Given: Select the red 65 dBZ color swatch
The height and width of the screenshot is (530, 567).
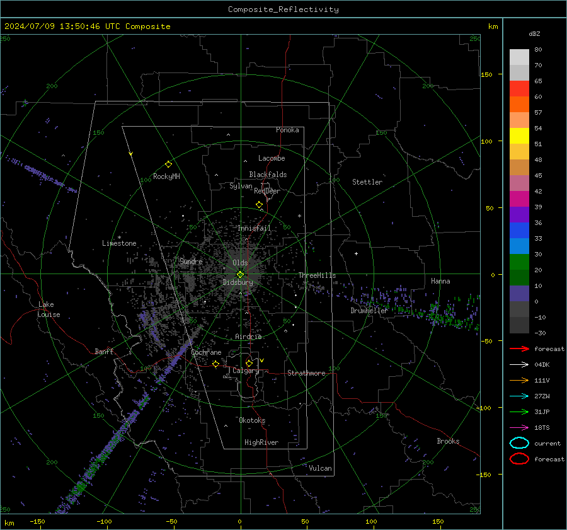Looking at the screenshot, I should pyautogui.click(x=519, y=88).
